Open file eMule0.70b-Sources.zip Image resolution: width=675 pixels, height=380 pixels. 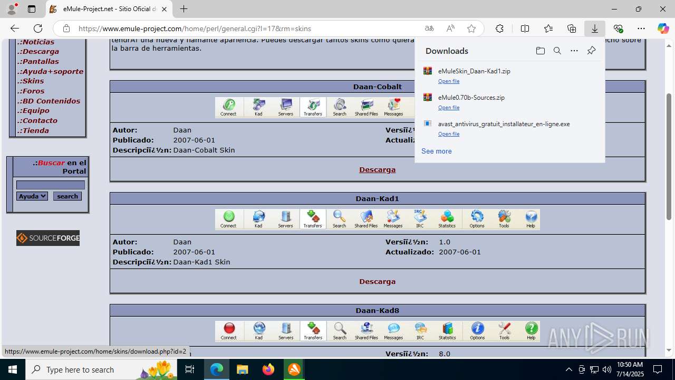(x=449, y=108)
